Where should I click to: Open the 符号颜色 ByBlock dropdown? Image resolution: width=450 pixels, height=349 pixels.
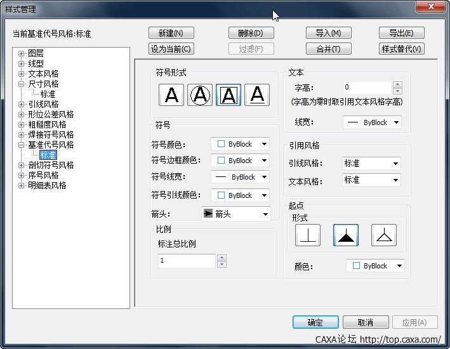click(239, 144)
